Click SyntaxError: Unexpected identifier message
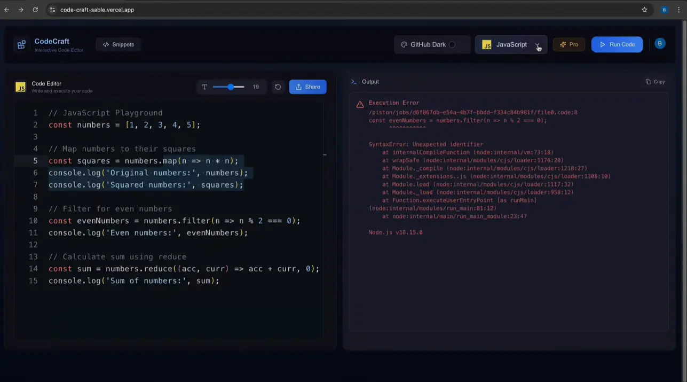Image resolution: width=687 pixels, height=382 pixels. tap(426, 144)
